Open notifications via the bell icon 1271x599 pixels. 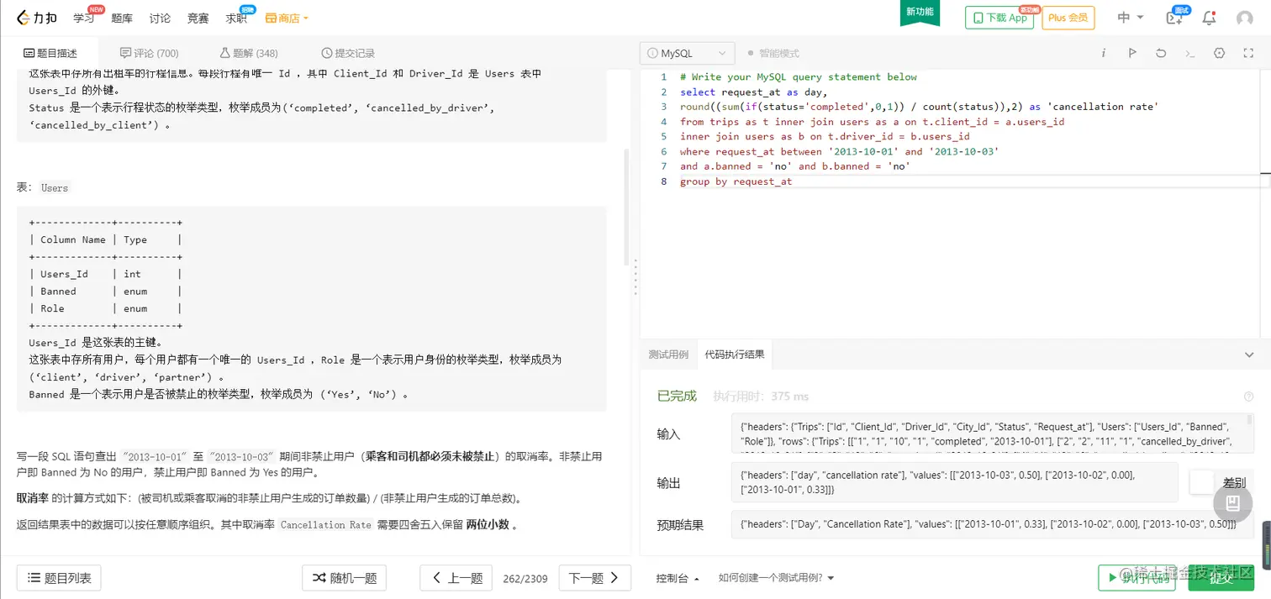click(x=1209, y=18)
